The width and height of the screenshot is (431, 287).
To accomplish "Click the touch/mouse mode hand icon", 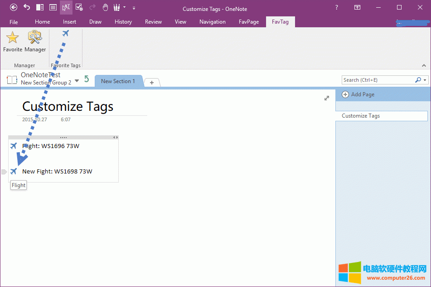I will [x=105, y=7].
